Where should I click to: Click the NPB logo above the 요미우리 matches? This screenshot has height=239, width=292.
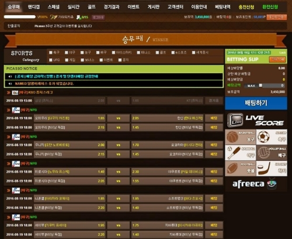[x=16, y=110]
